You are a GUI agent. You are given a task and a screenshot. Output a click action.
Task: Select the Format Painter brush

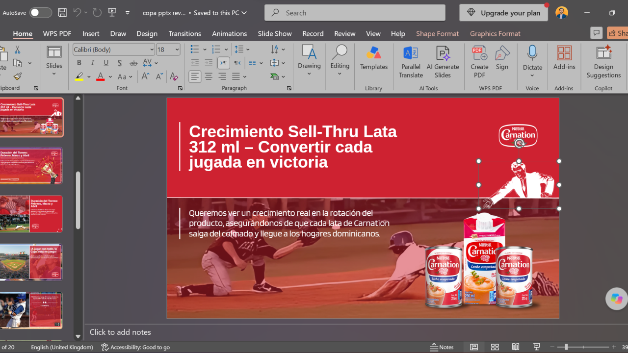click(18, 76)
